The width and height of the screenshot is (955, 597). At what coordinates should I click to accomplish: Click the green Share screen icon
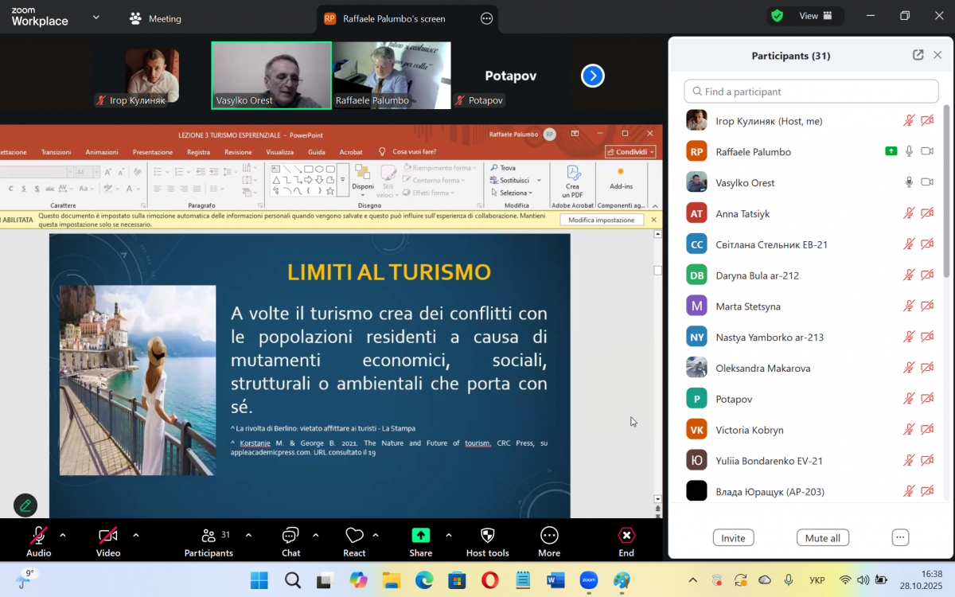pyautogui.click(x=420, y=536)
